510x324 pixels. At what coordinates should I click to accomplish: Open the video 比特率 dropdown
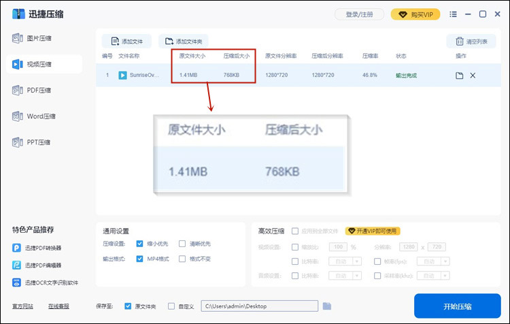tap(345, 261)
